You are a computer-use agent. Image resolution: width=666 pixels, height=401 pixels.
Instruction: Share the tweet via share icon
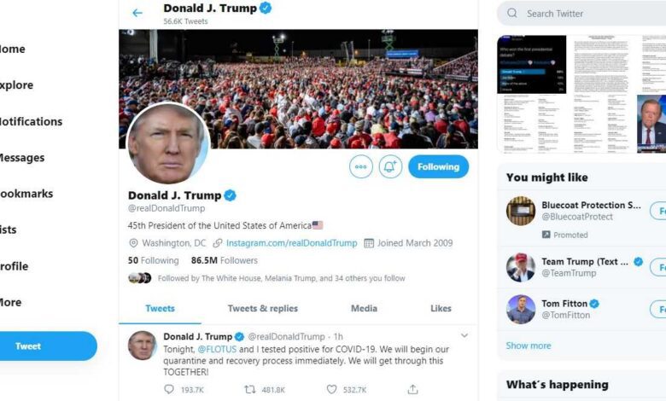pyautogui.click(x=413, y=389)
